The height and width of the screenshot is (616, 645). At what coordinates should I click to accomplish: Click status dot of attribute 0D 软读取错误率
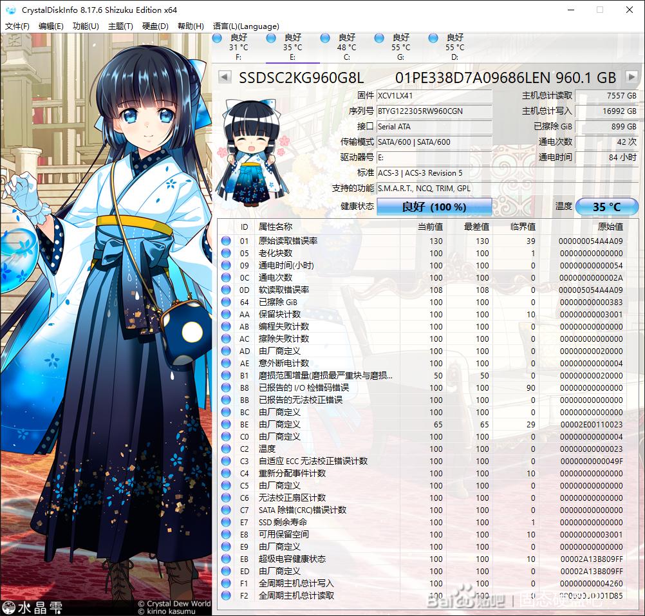(x=226, y=290)
